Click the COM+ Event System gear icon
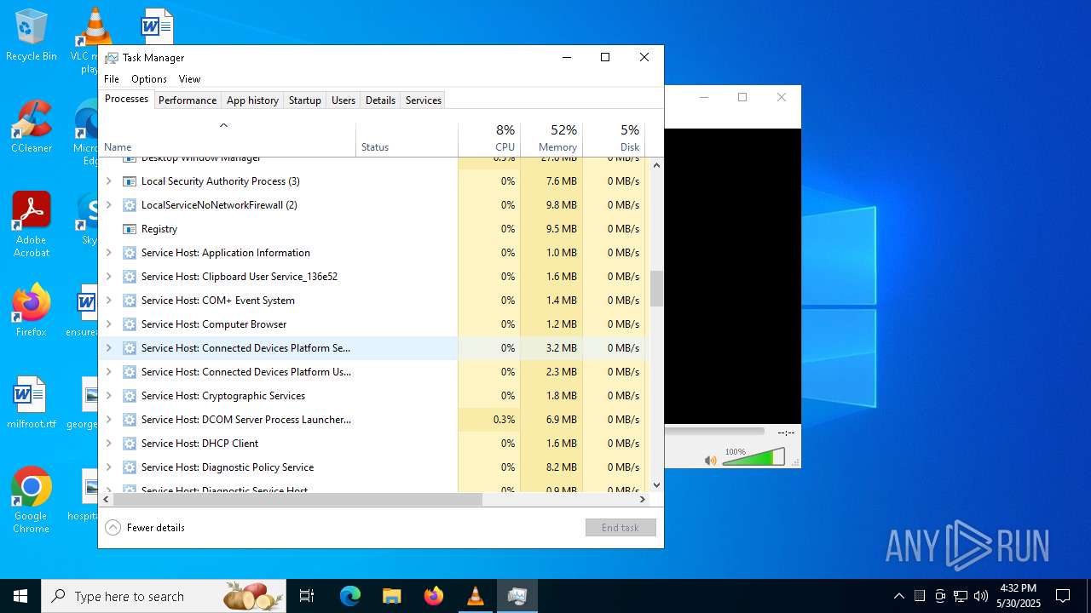Image resolution: width=1091 pixels, height=613 pixels. click(130, 301)
